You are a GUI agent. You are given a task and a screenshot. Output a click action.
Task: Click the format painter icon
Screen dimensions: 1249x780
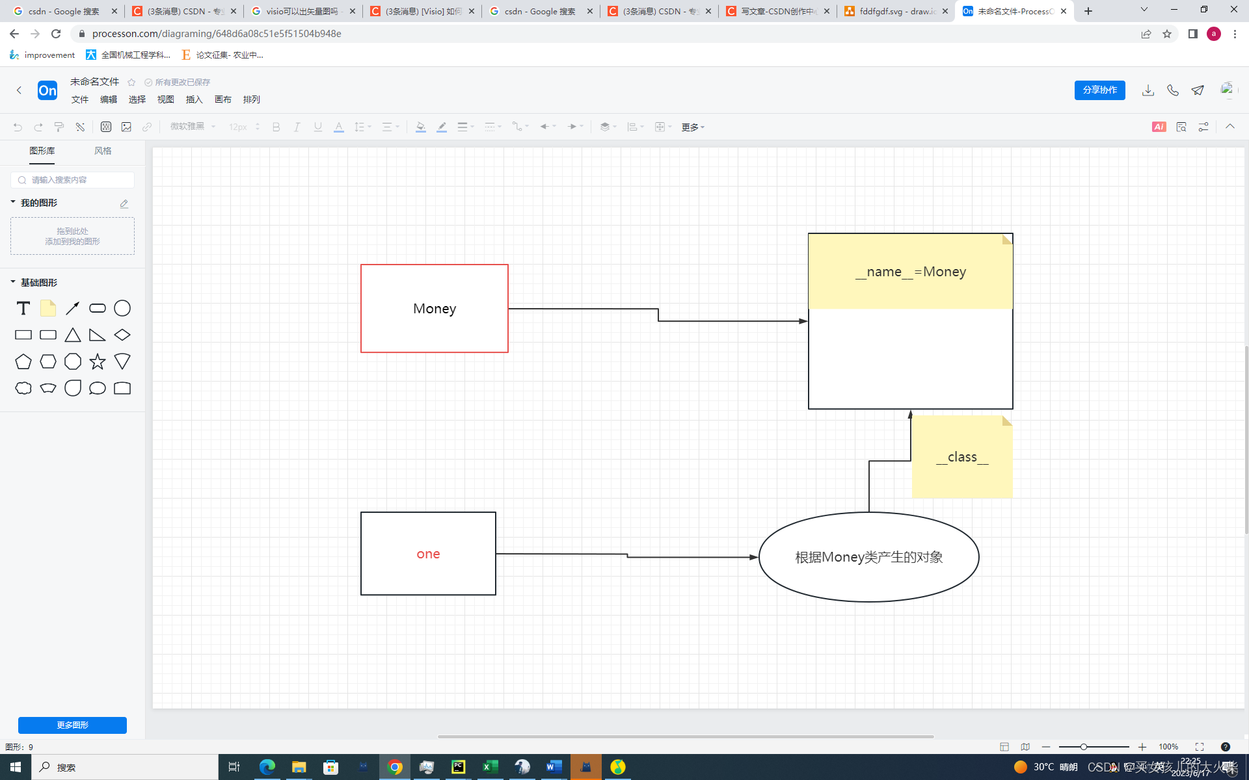point(59,127)
